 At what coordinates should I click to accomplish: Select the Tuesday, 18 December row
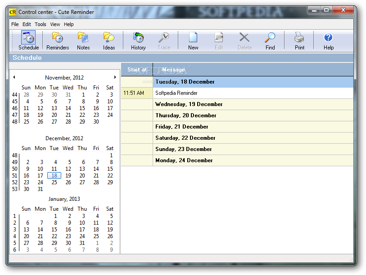click(237, 82)
